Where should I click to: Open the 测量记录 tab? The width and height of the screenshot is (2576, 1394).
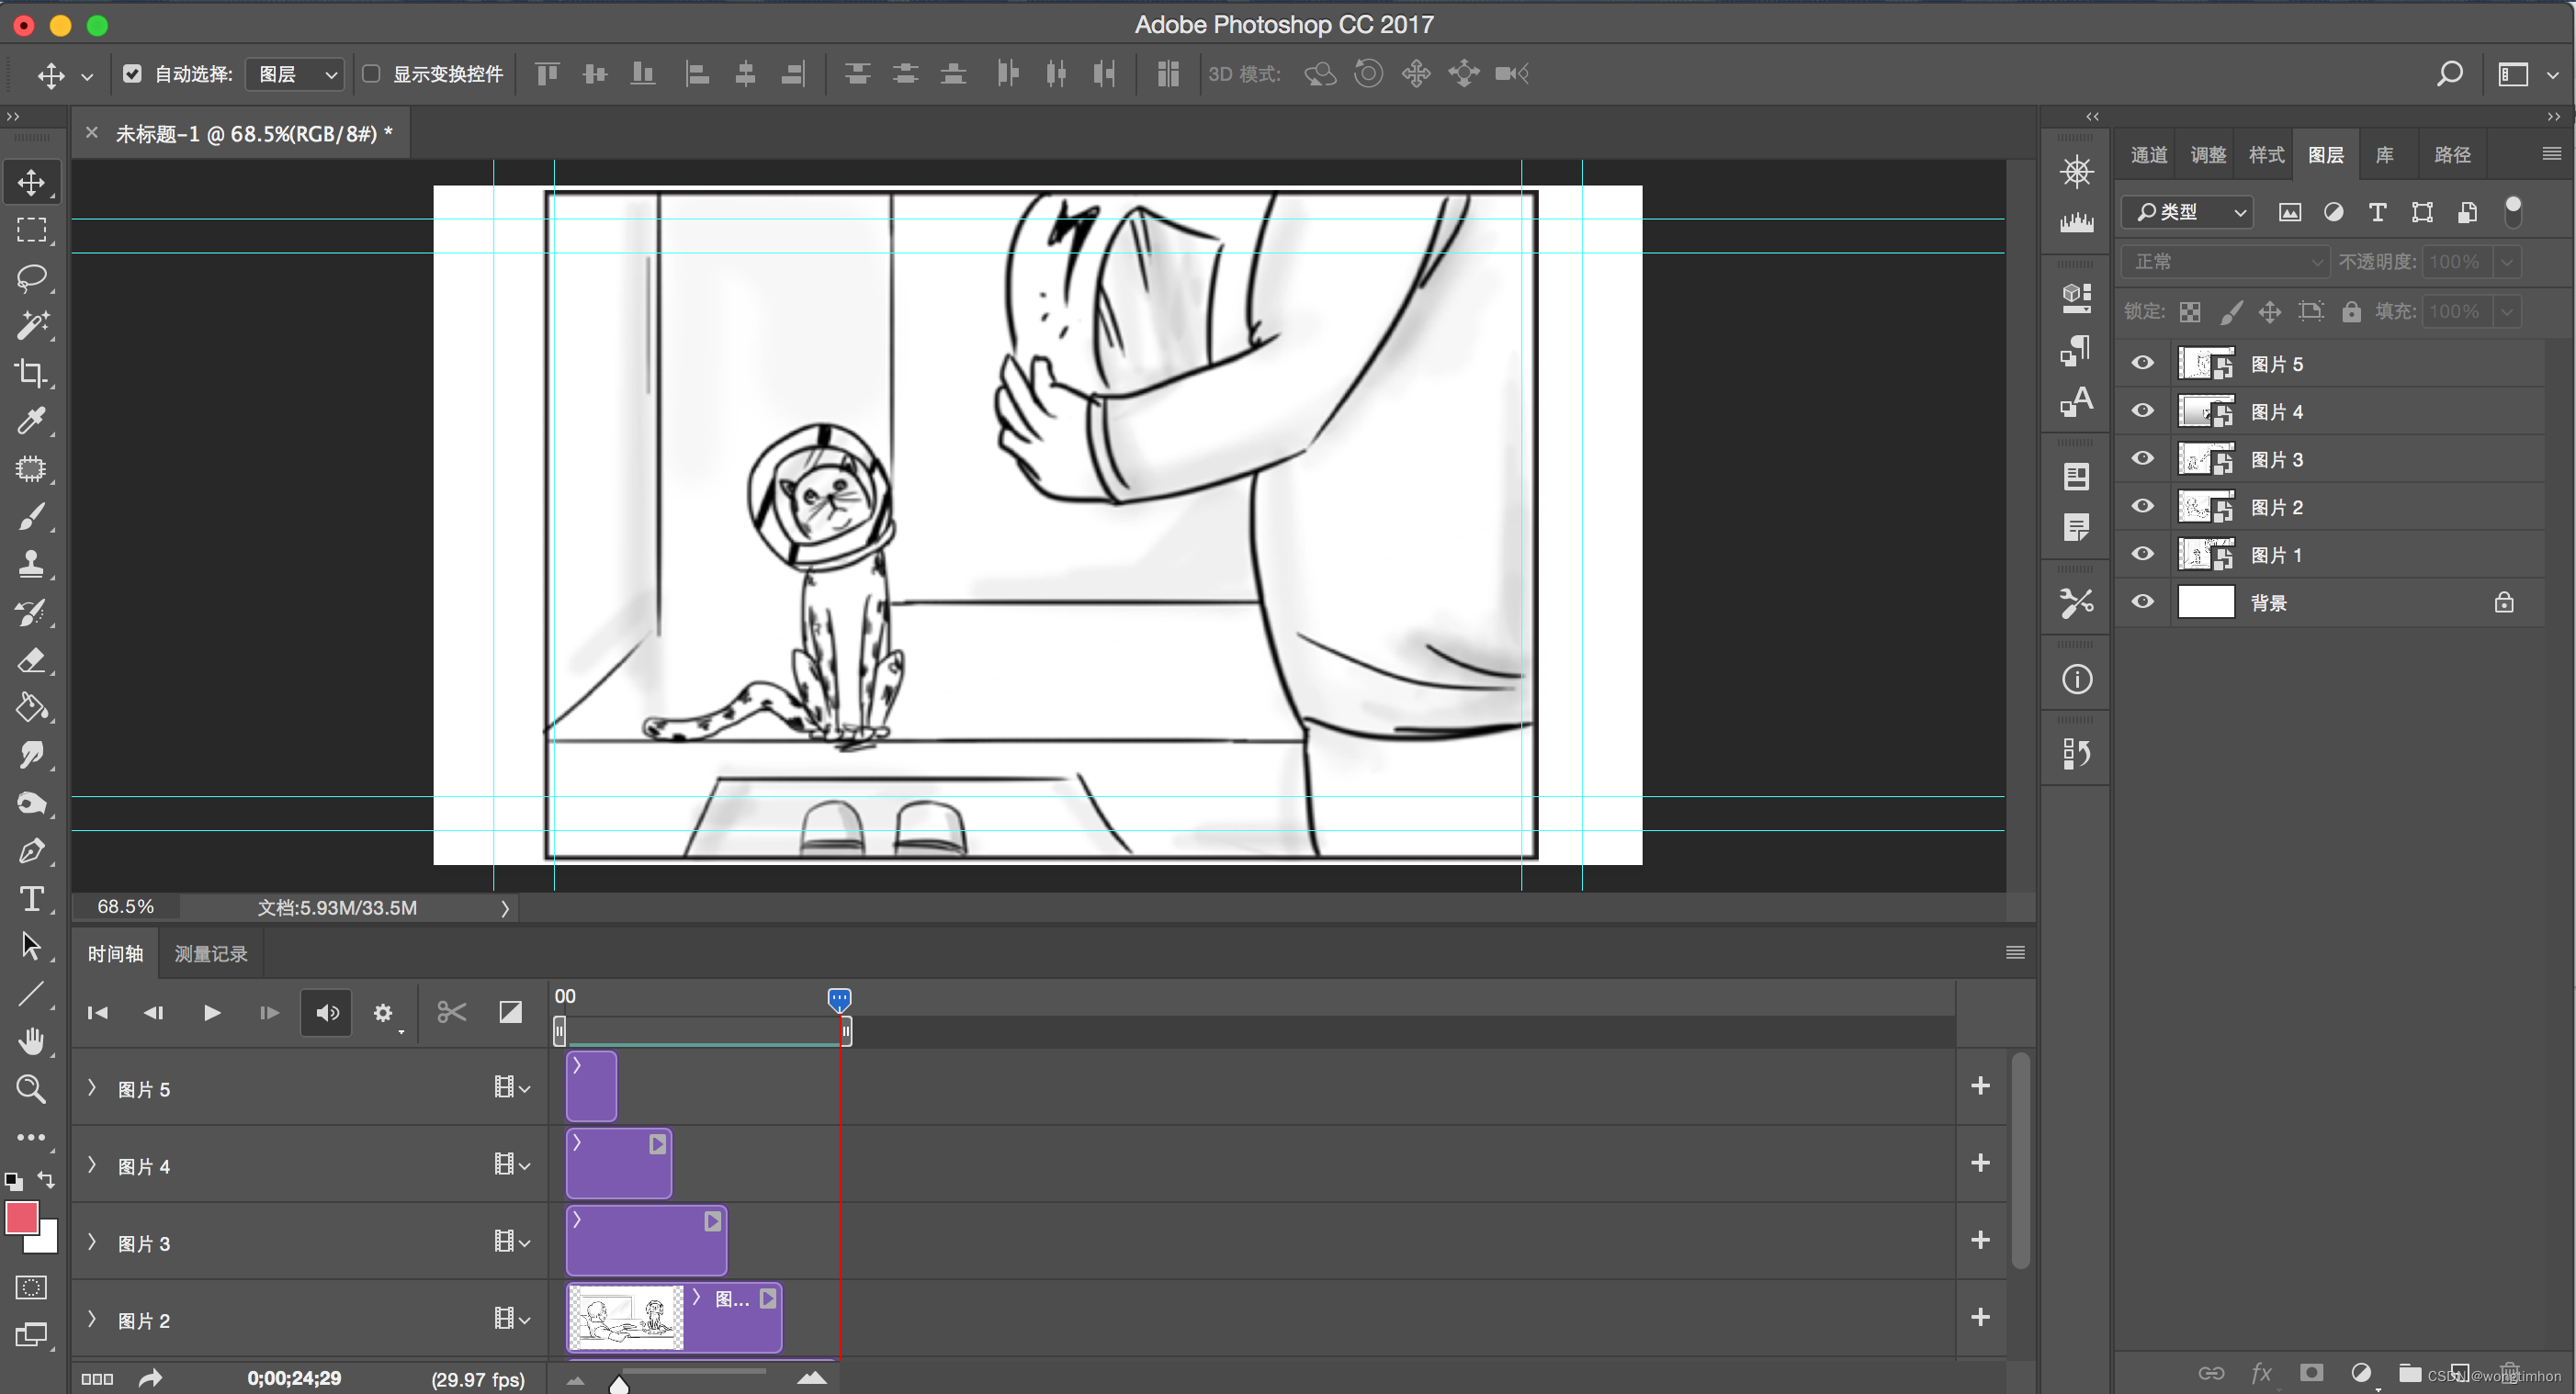tap(211, 953)
